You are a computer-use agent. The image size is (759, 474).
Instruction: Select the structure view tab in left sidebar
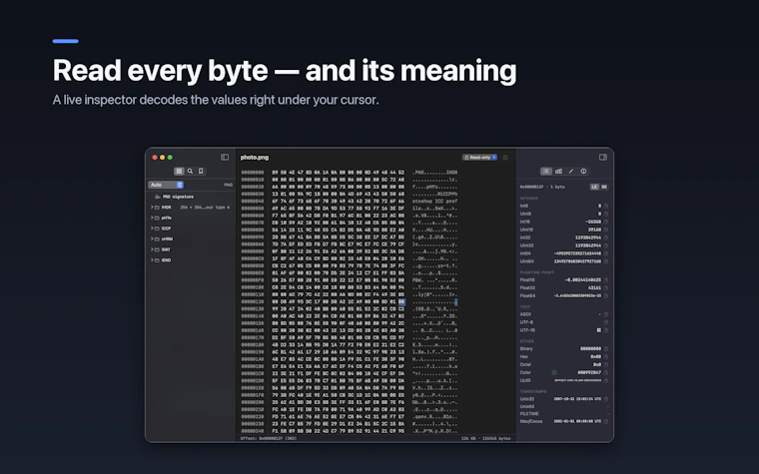(x=179, y=172)
